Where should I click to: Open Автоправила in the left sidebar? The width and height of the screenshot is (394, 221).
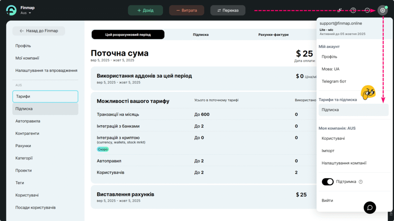pos(28,121)
